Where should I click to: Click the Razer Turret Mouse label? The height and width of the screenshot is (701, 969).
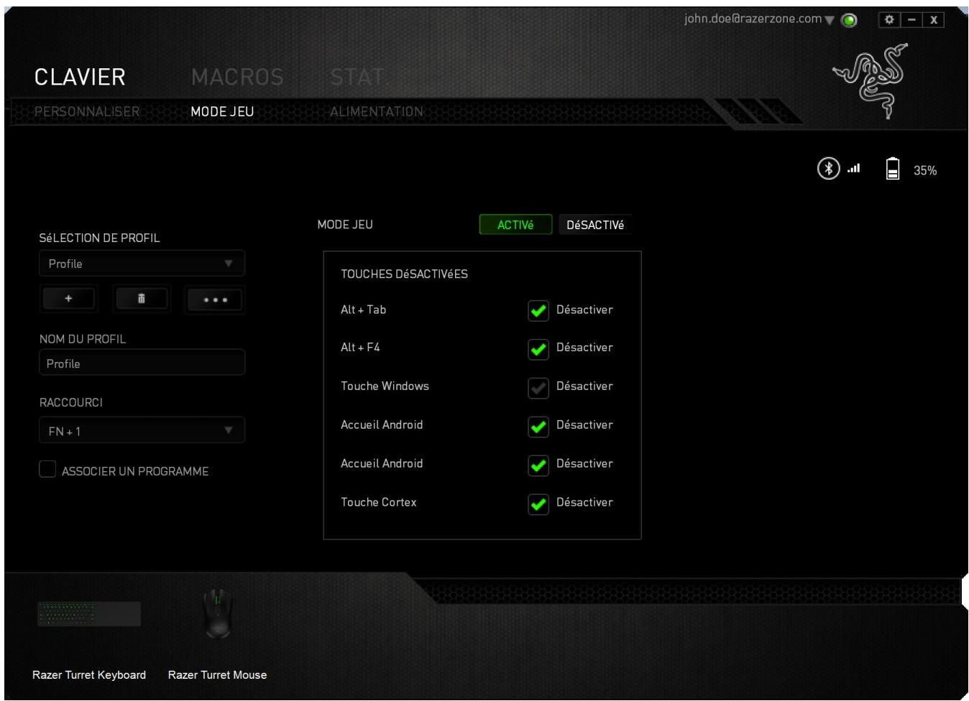click(218, 675)
